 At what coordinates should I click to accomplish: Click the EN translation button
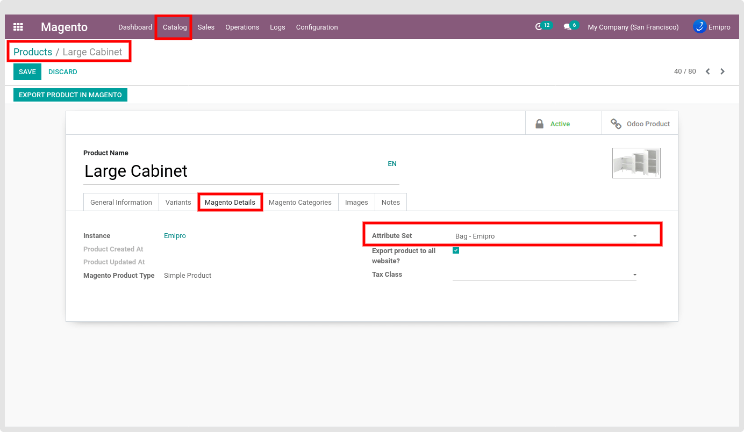(392, 164)
